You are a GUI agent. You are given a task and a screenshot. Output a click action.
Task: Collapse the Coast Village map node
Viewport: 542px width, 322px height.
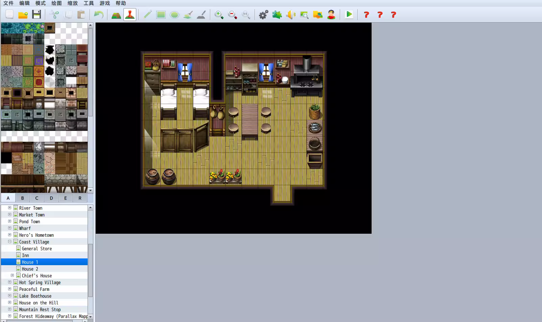[9, 241]
